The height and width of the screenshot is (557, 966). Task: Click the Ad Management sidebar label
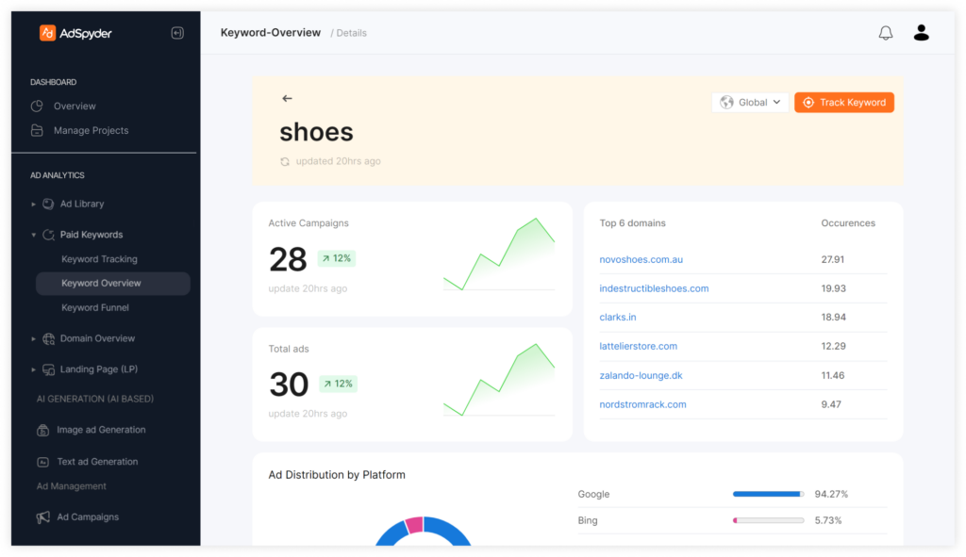[72, 486]
